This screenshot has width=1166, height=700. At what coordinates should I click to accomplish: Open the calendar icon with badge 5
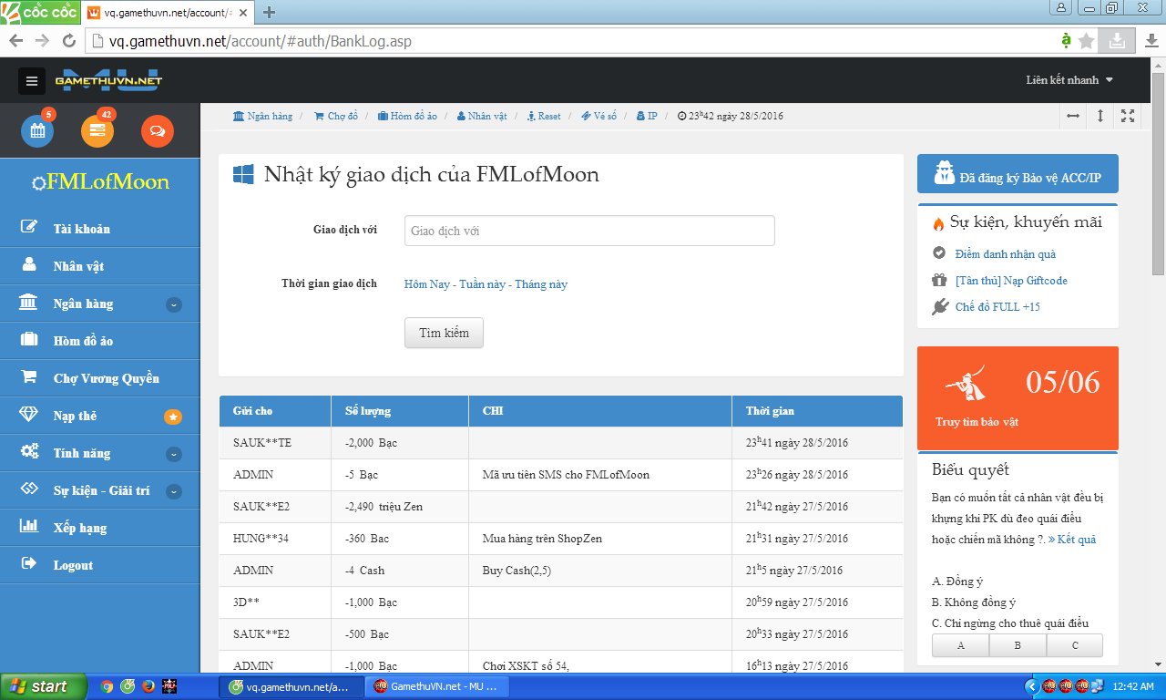point(37,131)
